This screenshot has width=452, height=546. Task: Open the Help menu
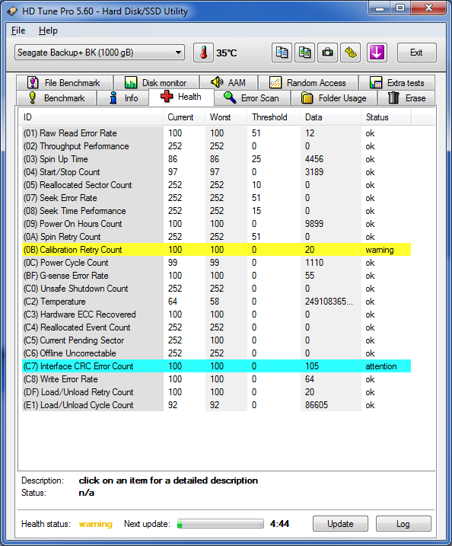coord(48,30)
